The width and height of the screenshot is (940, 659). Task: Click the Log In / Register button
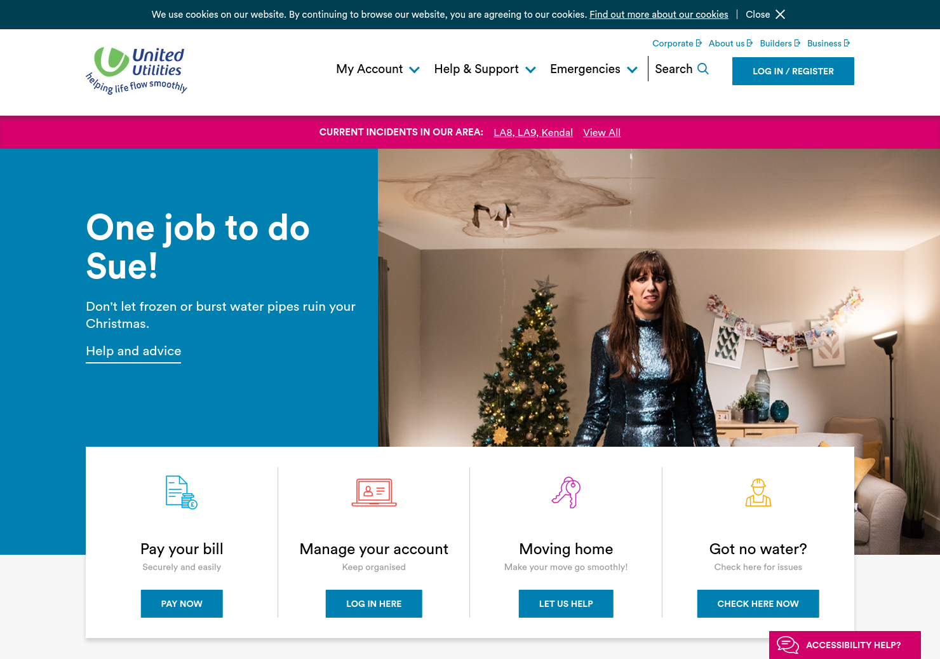pos(793,71)
